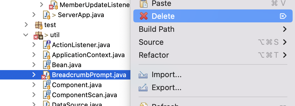
Task: Select DataSource.java in the tree
Action: pos(77,104)
